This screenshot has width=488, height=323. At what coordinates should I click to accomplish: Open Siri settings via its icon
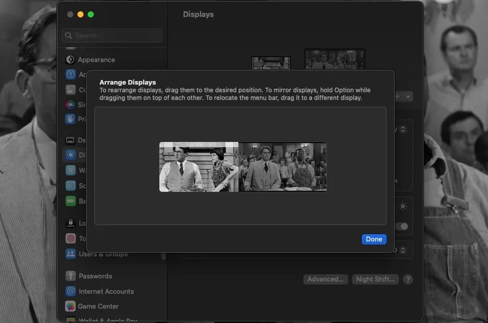coord(70,104)
